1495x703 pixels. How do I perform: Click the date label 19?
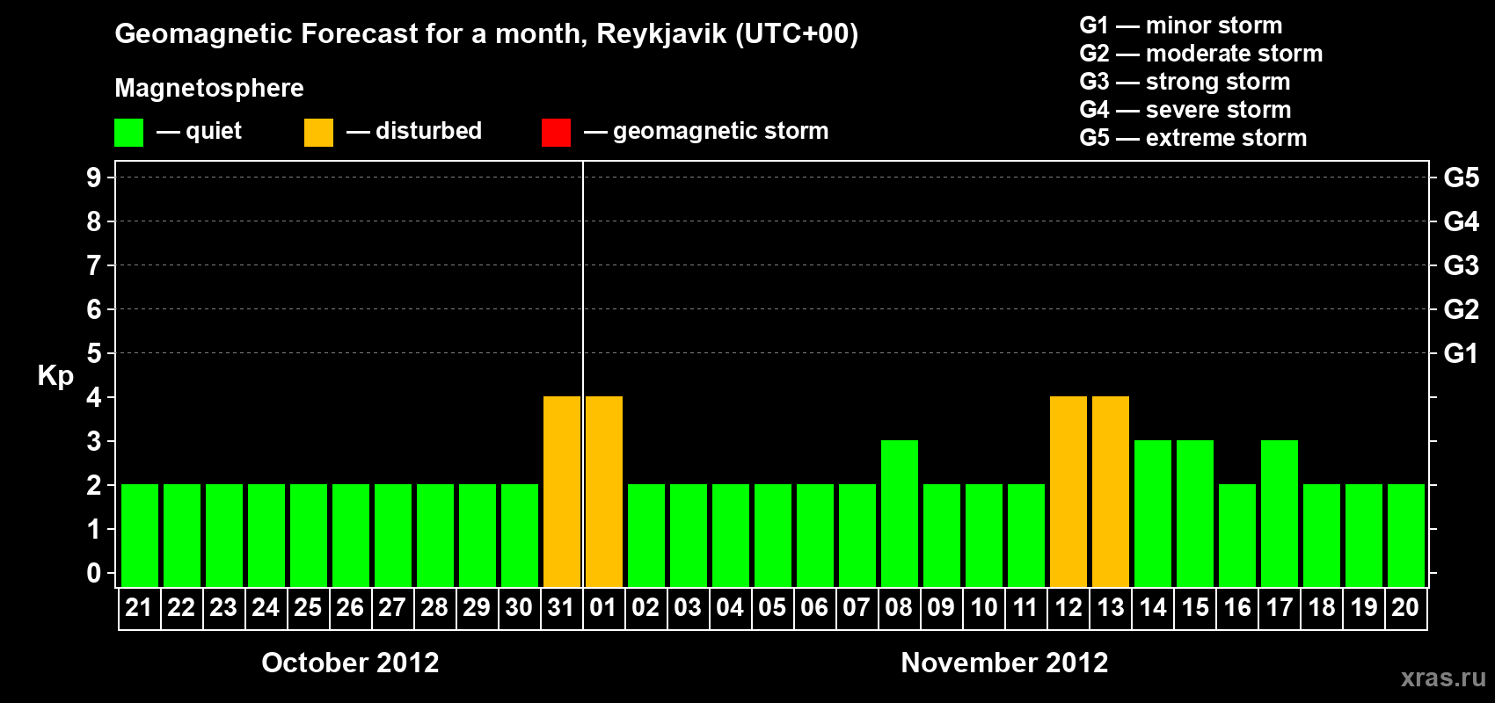click(x=1363, y=608)
